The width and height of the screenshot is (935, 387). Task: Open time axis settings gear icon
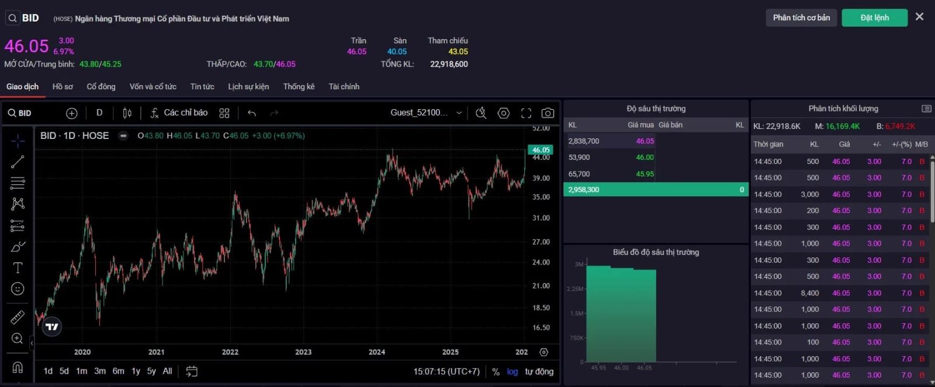pos(543,352)
